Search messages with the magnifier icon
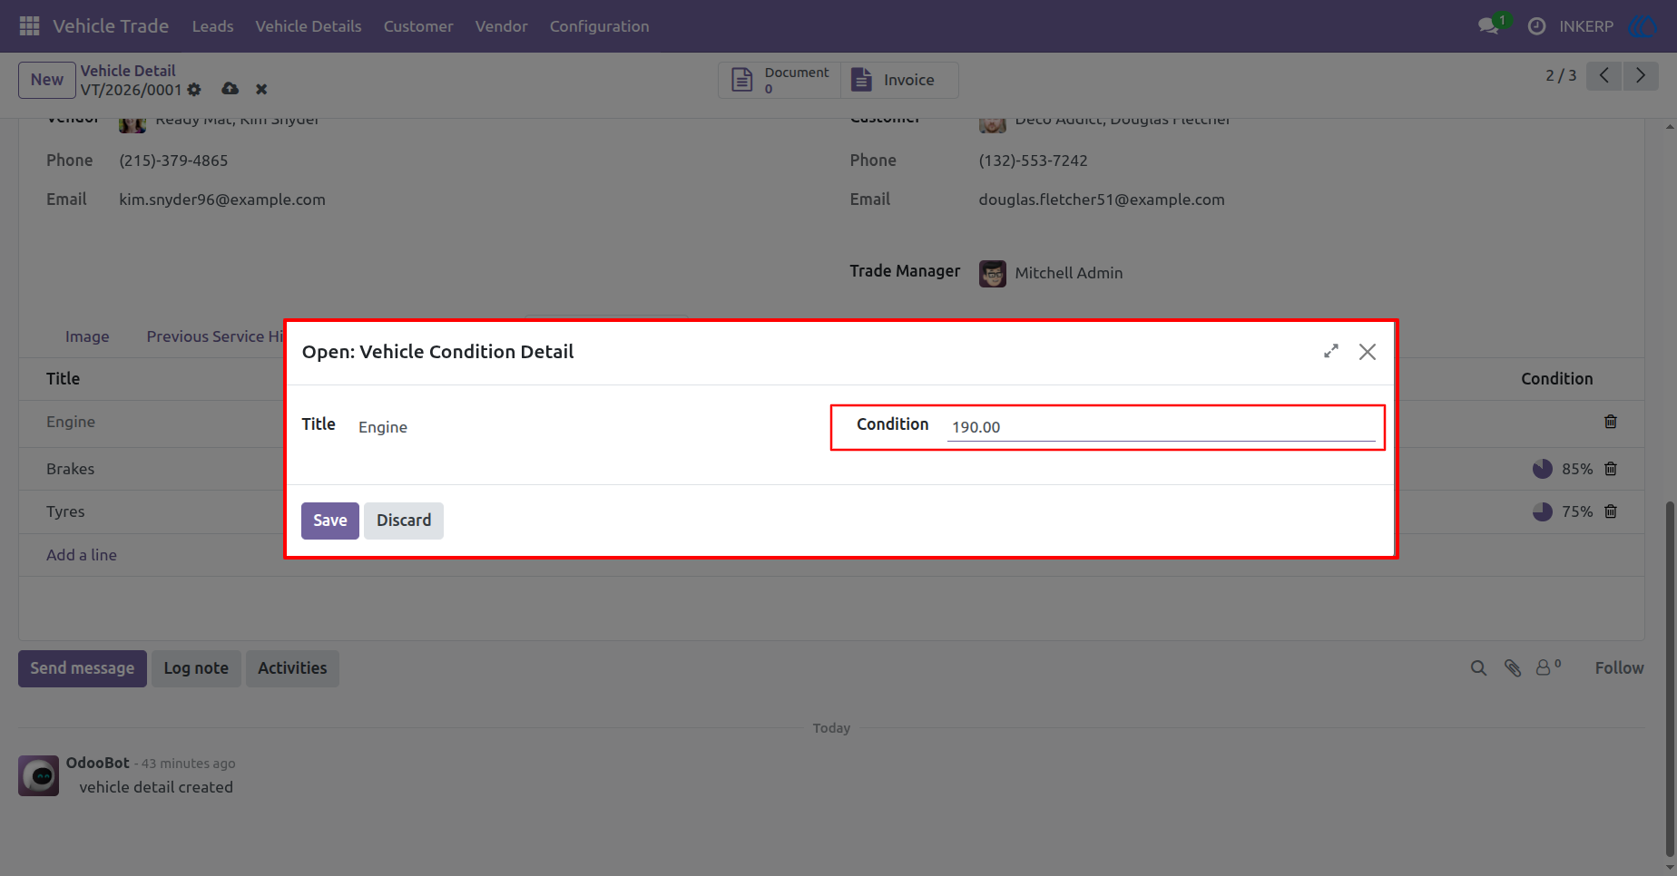Screen dimensions: 1677x876 [x=1478, y=668]
